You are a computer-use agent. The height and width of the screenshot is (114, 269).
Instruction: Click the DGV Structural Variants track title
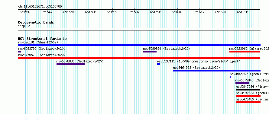42,39
